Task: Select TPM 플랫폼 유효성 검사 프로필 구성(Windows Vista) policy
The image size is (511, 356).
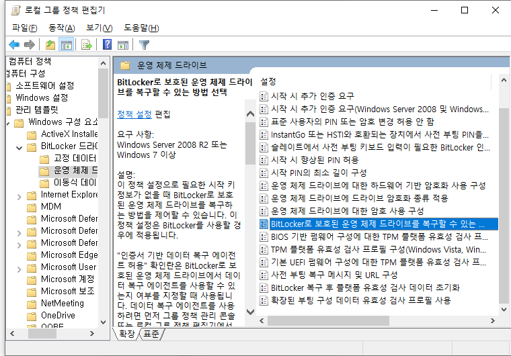Action: coord(378,249)
